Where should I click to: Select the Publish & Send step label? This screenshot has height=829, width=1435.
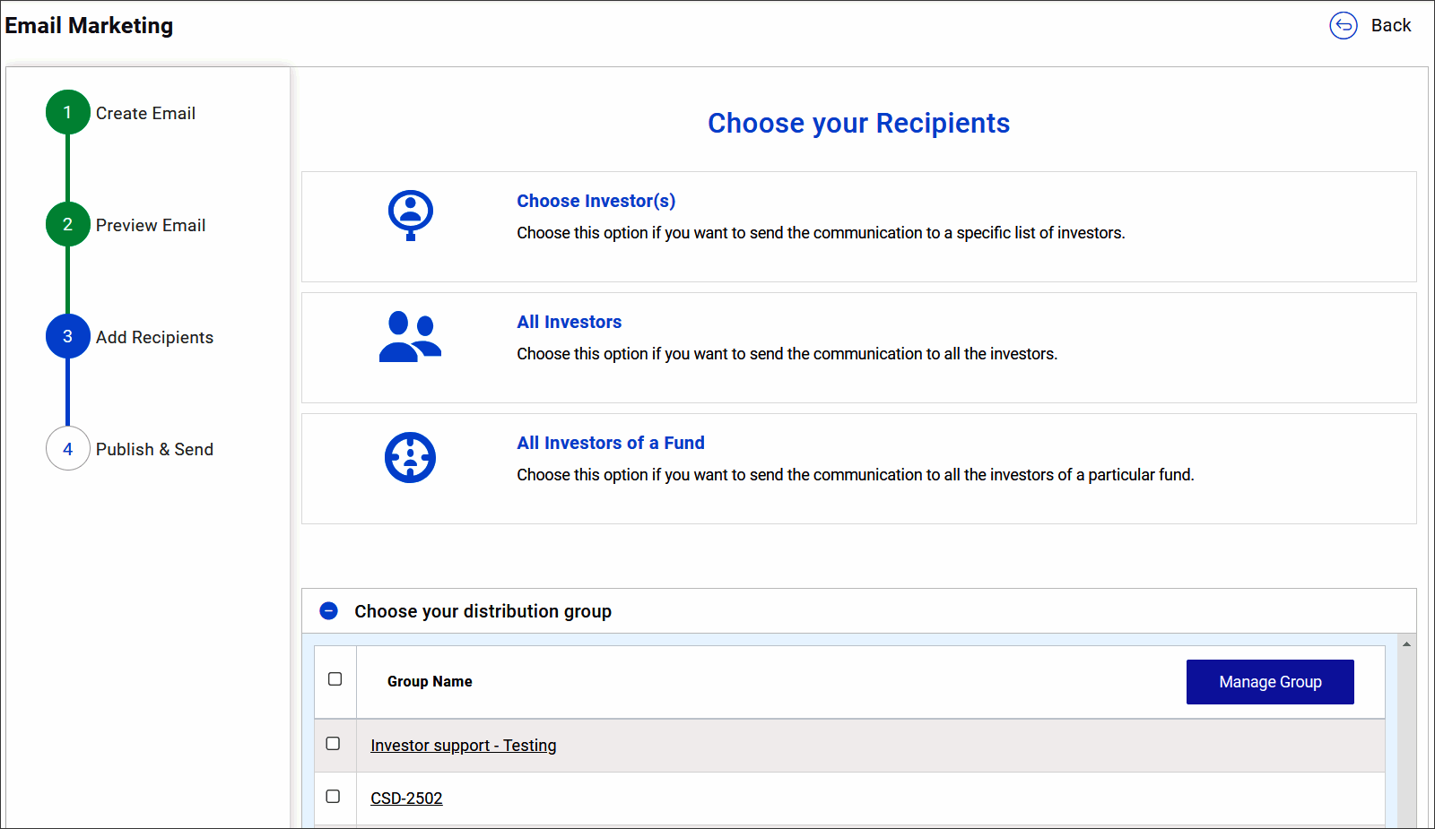point(154,449)
